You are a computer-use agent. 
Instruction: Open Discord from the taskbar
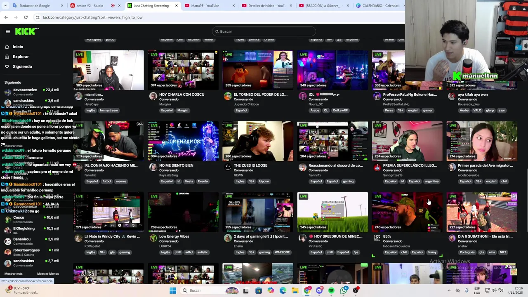pyautogui.click(x=319, y=290)
